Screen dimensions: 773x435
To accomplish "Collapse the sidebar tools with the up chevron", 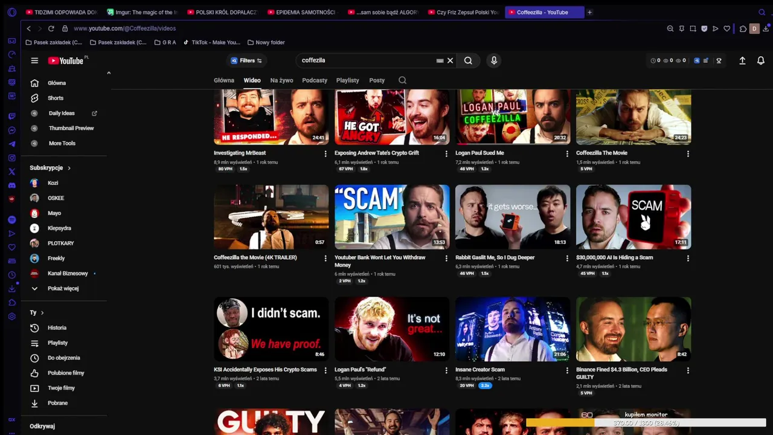I will pyautogui.click(x=109, y=73).
